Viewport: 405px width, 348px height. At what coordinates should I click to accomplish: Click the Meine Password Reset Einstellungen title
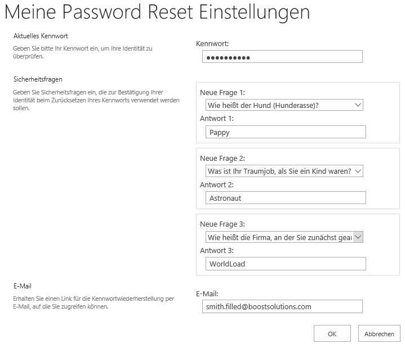pos(157,12)
